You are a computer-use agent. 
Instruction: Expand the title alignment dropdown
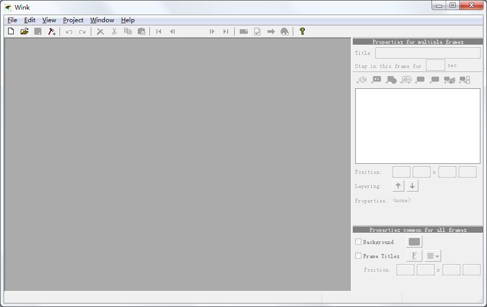(x=432, y=256)
